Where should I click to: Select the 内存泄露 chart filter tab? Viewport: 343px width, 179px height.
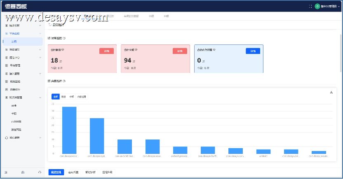tap(82, 97)
